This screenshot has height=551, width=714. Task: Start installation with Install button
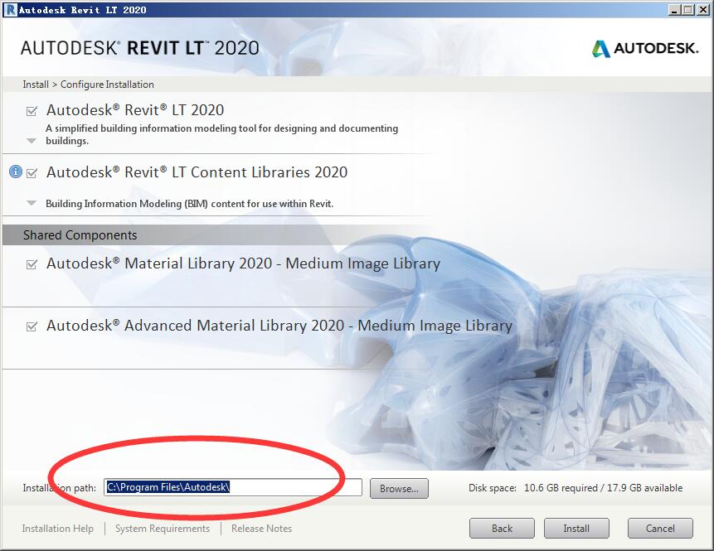[576, 529]
